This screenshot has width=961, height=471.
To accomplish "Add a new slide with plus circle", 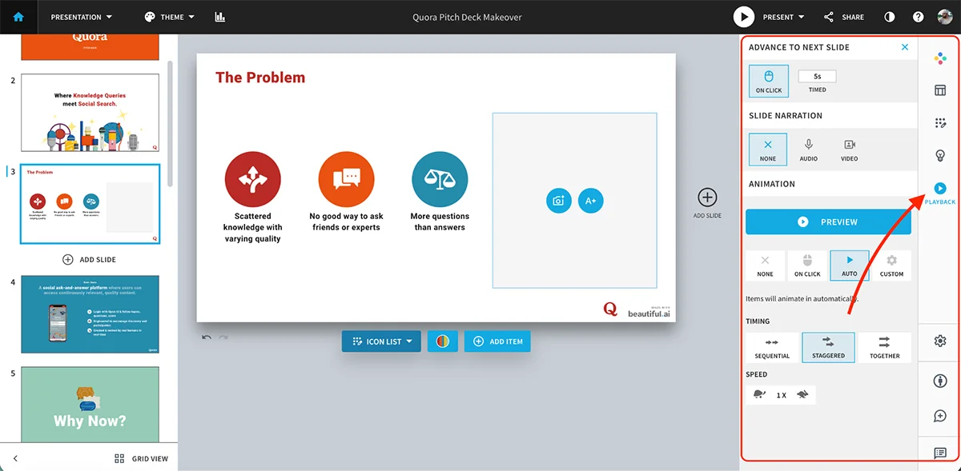I will 707,197.
